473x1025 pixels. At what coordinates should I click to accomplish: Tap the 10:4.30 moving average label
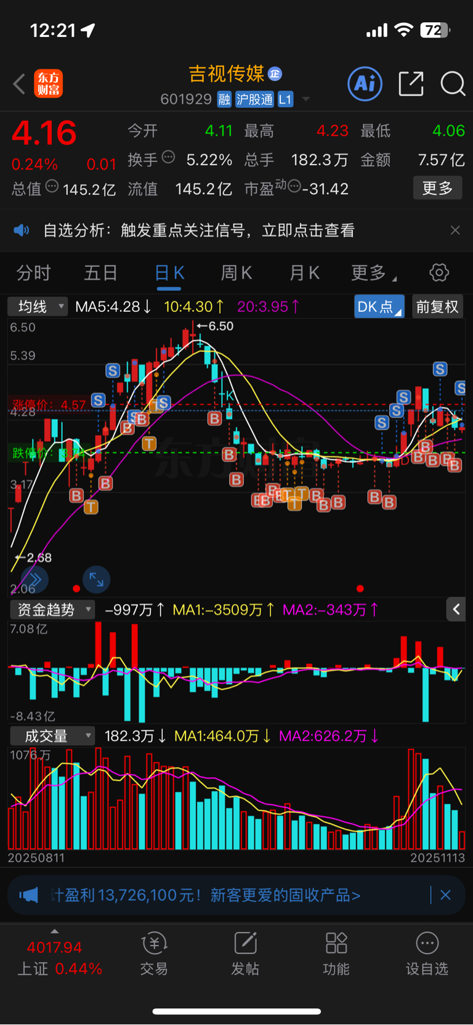click(194, 306)
